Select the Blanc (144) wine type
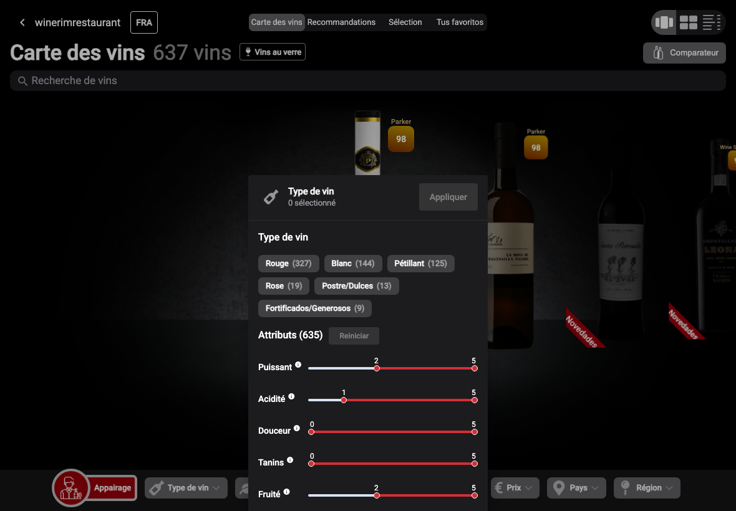 tap(353, 264)
